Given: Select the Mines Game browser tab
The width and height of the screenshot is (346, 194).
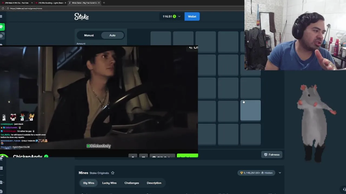Looking at the screenshot, I should 84,3.
